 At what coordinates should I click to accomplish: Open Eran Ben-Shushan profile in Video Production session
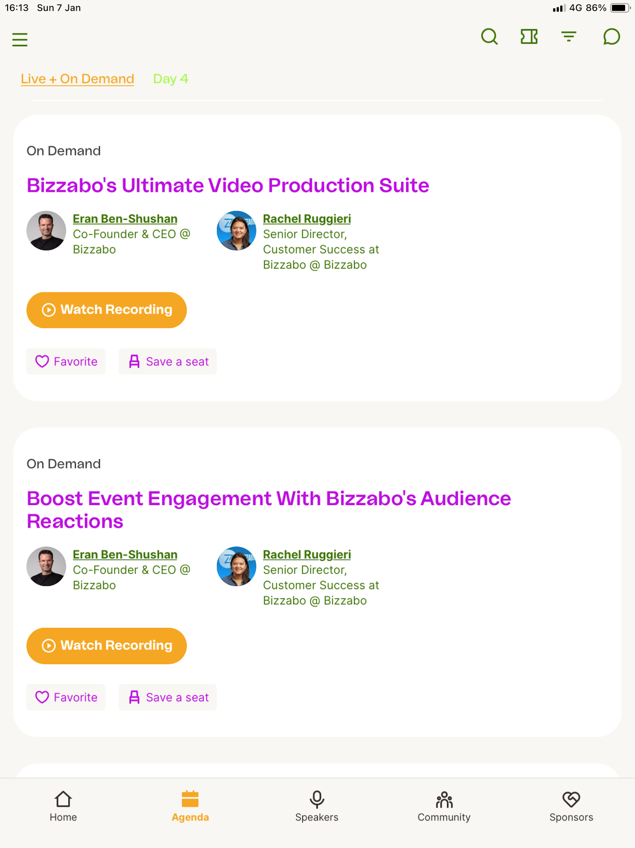125,219
